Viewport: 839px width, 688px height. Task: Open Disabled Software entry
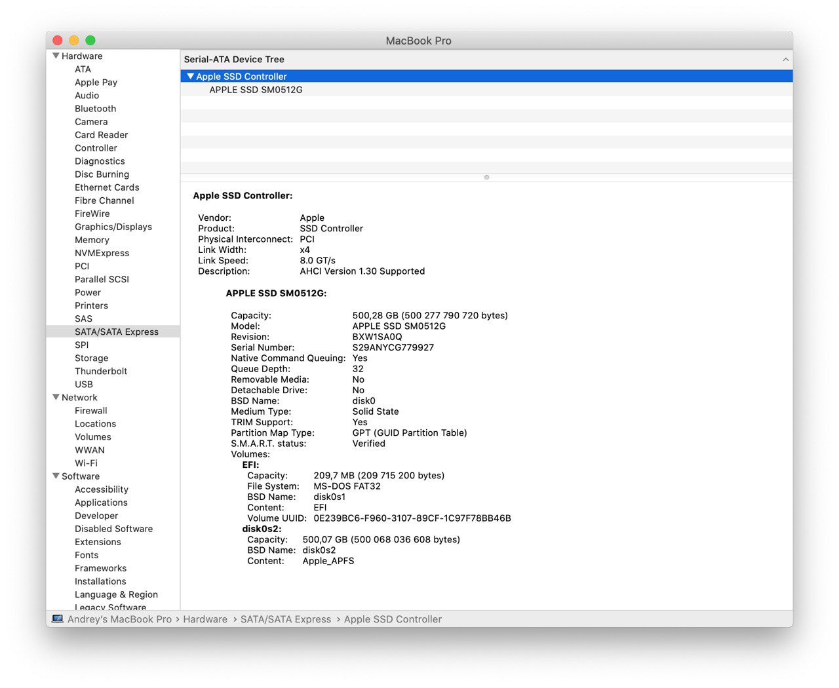(x=113, y=529)
